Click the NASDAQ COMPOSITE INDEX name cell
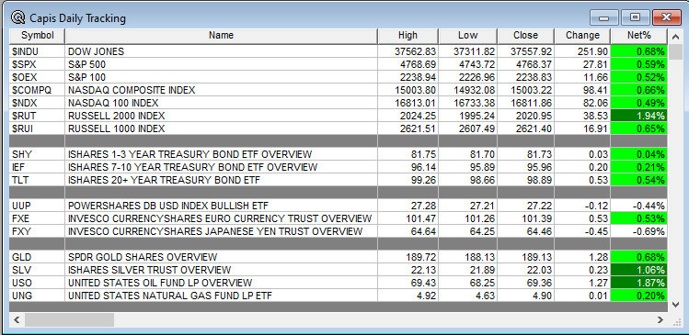Image resolution: width=689 pixels, height=335 pixels. click(221, 90)
